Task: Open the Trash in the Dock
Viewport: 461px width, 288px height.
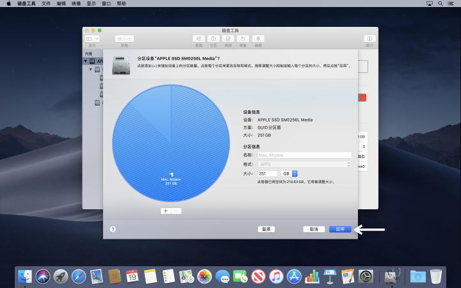Action: coord(436,276)
